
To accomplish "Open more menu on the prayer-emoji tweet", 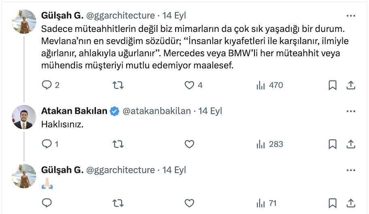I will pos(351,170).
